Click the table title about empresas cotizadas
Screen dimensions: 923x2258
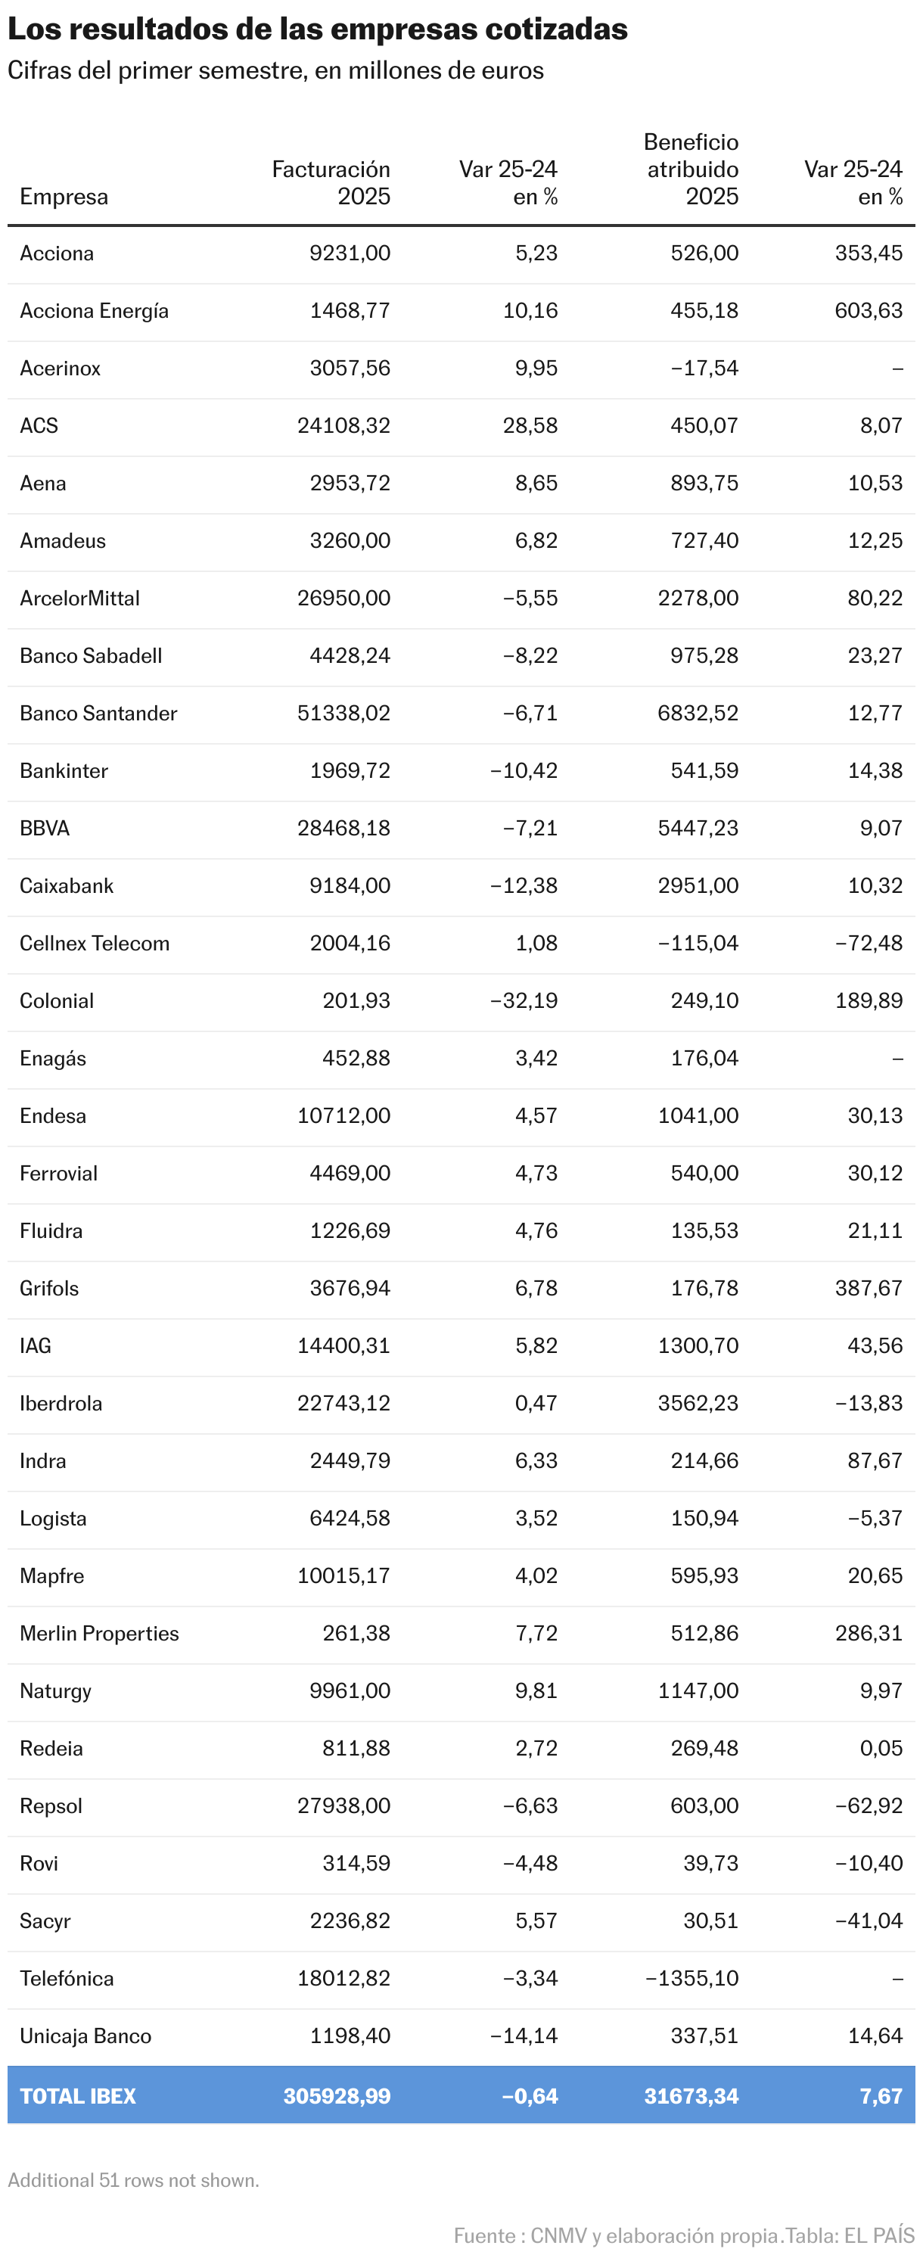(317, 29)
